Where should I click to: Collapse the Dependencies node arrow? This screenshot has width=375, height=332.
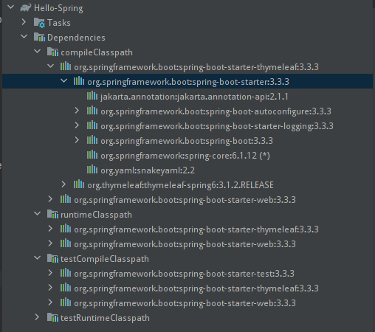coord(24,37)
